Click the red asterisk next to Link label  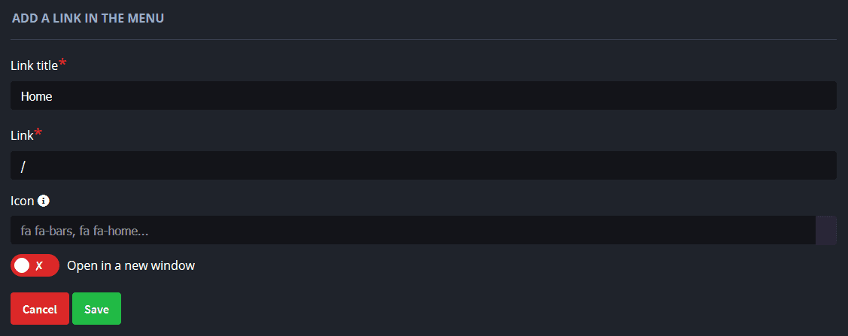pos(38,134)
